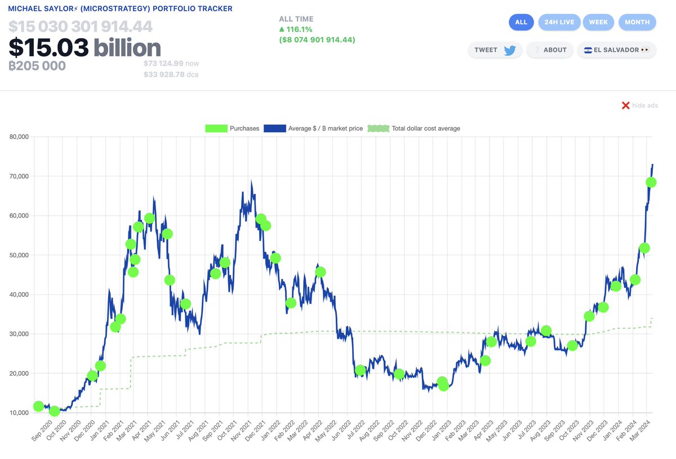Screen dimensions: 676x459
Task: Select the first purchase dot at Sep 2020
Action: click(x=38, y=406)
